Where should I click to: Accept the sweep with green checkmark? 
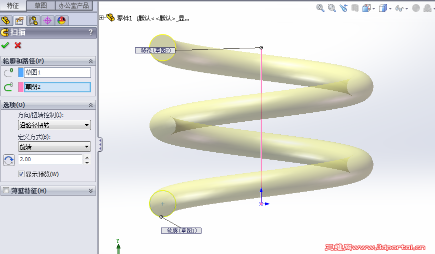5,45
